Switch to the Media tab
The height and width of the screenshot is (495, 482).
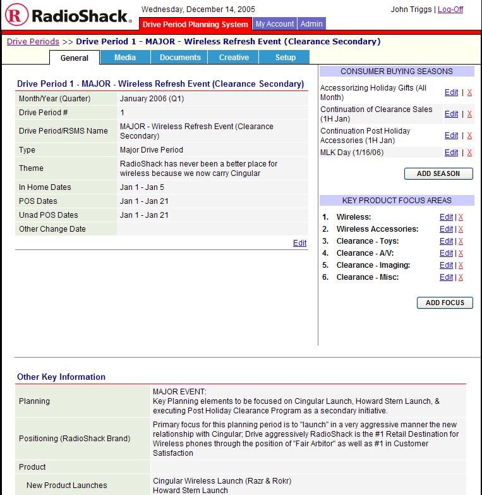click(x=125, y=58)
